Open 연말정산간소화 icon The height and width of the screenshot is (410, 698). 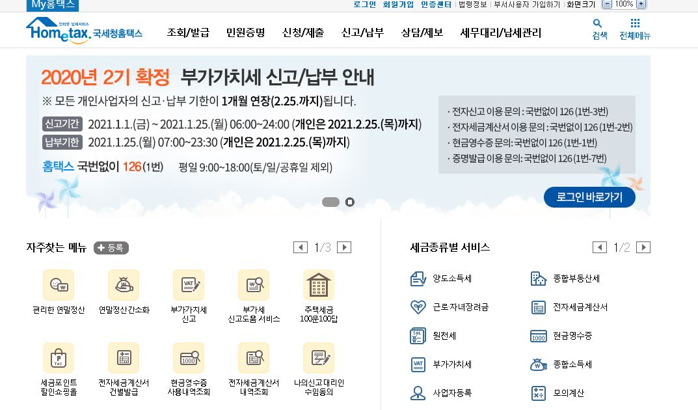click(124, 285)
